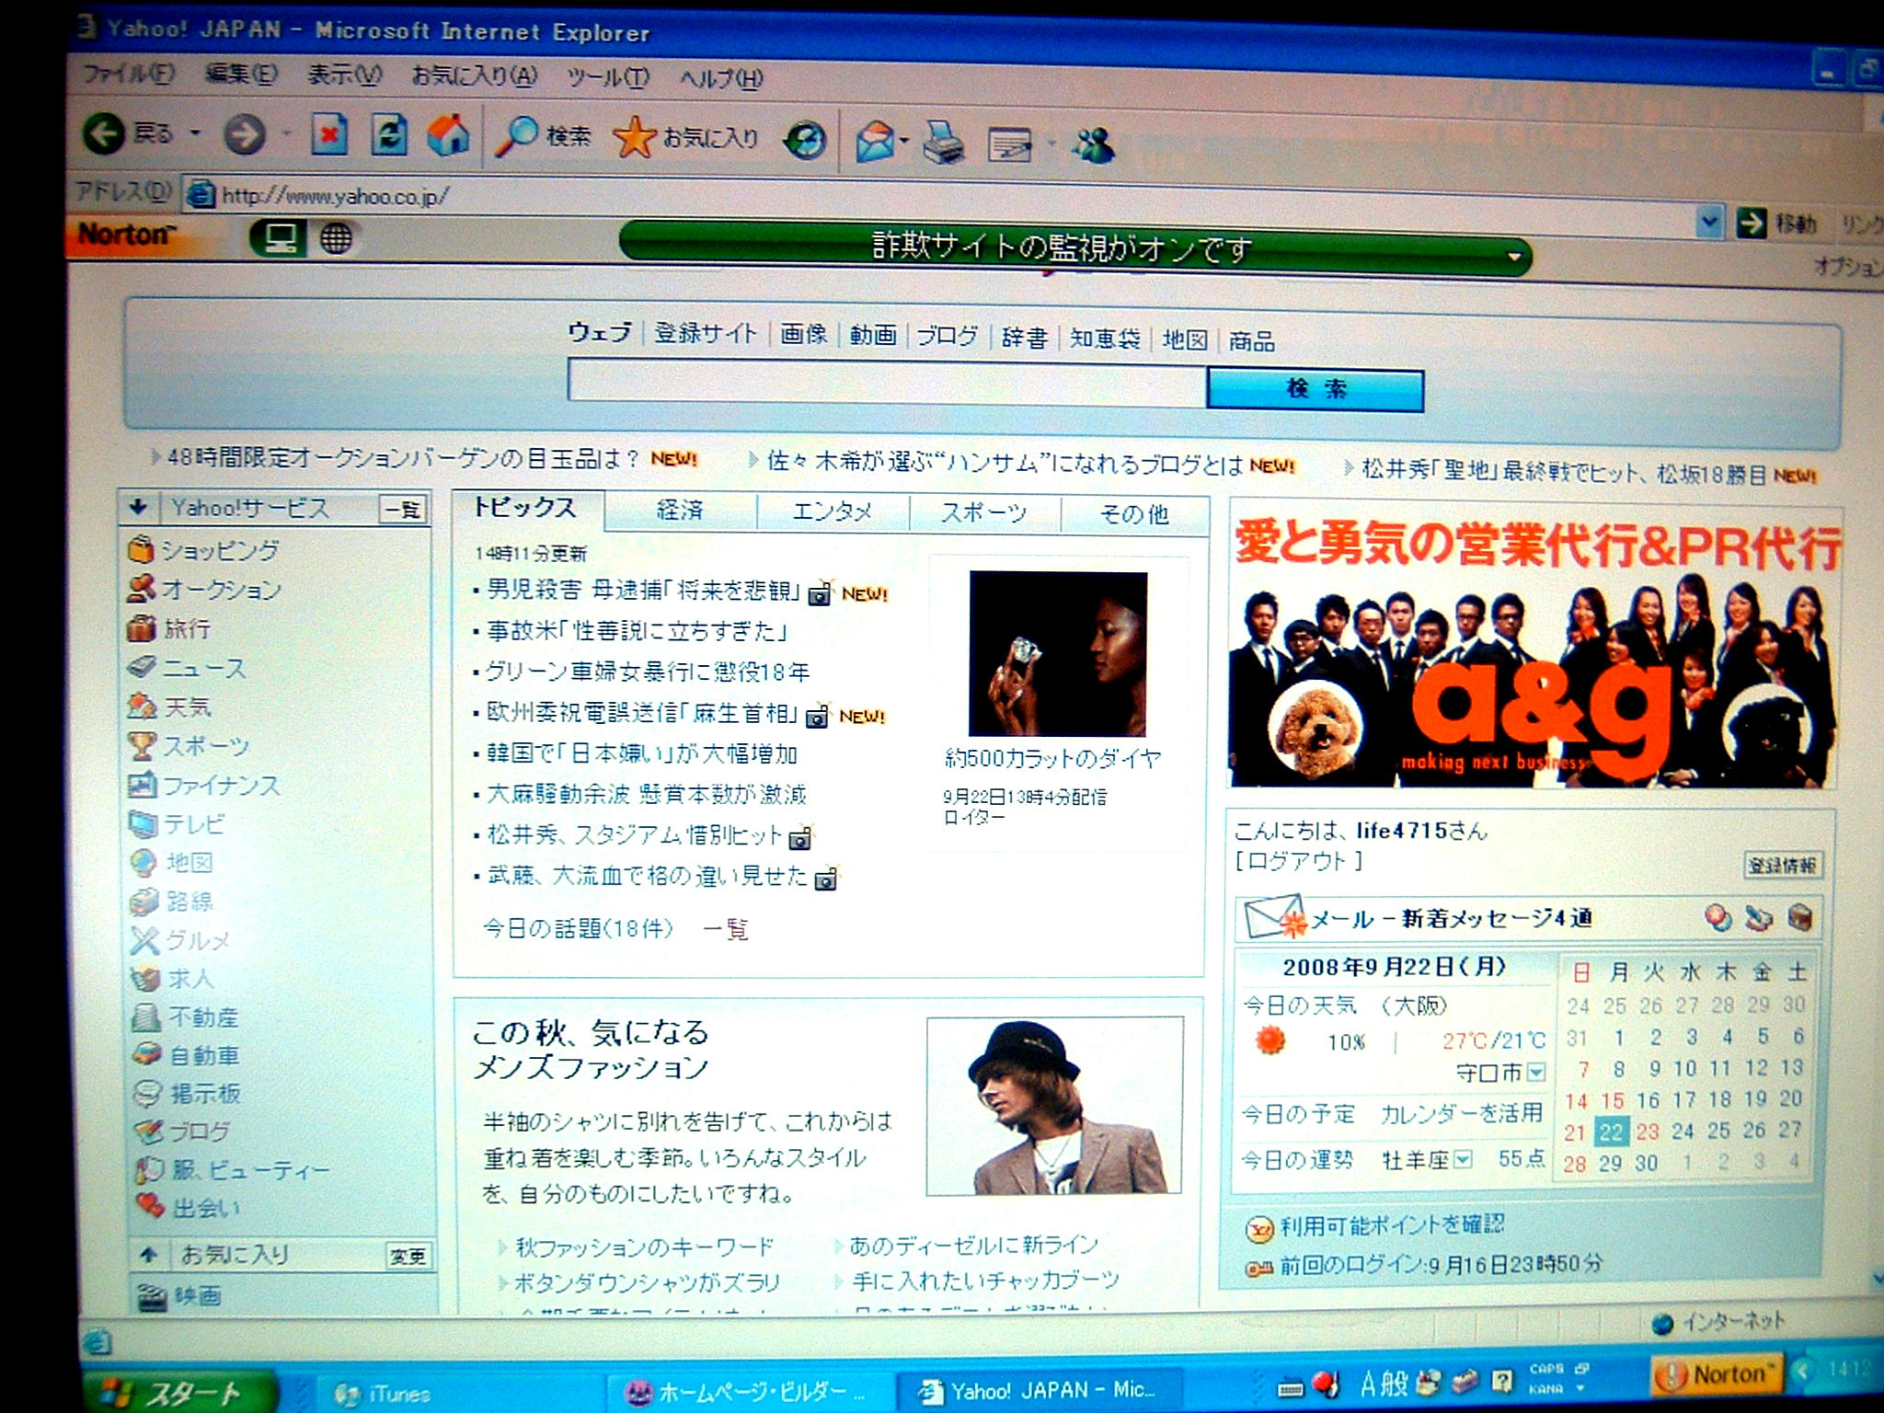Expand the Norton phishing status bar dropdown

pos(1514,257)
